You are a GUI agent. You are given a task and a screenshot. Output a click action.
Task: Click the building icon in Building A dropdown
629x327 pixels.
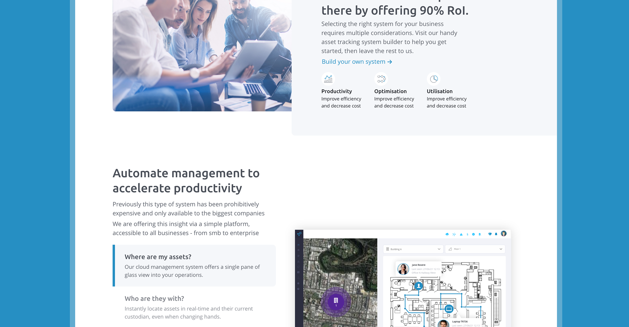388,249
